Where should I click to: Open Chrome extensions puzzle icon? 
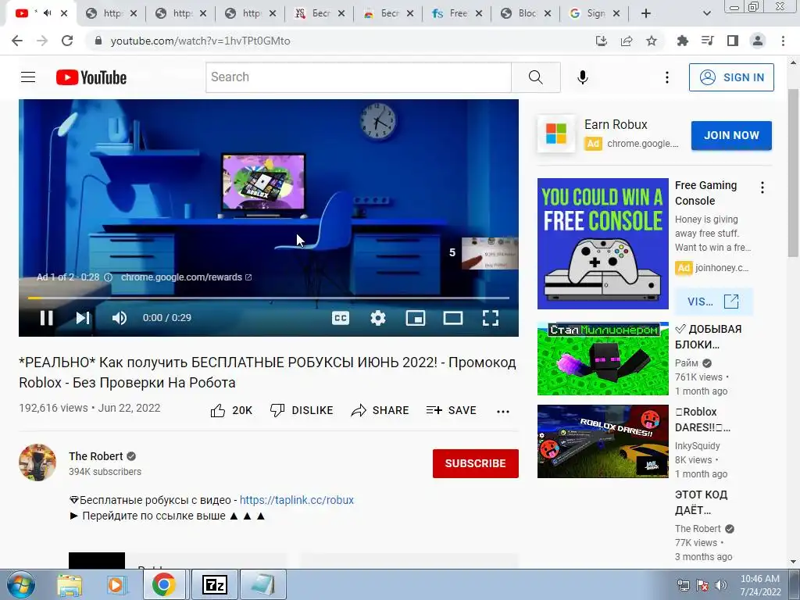[x=682, y=41]
